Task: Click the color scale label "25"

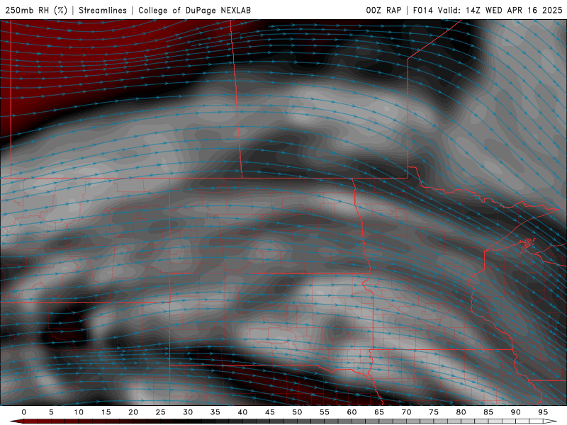Action: (x=161, y=412)
